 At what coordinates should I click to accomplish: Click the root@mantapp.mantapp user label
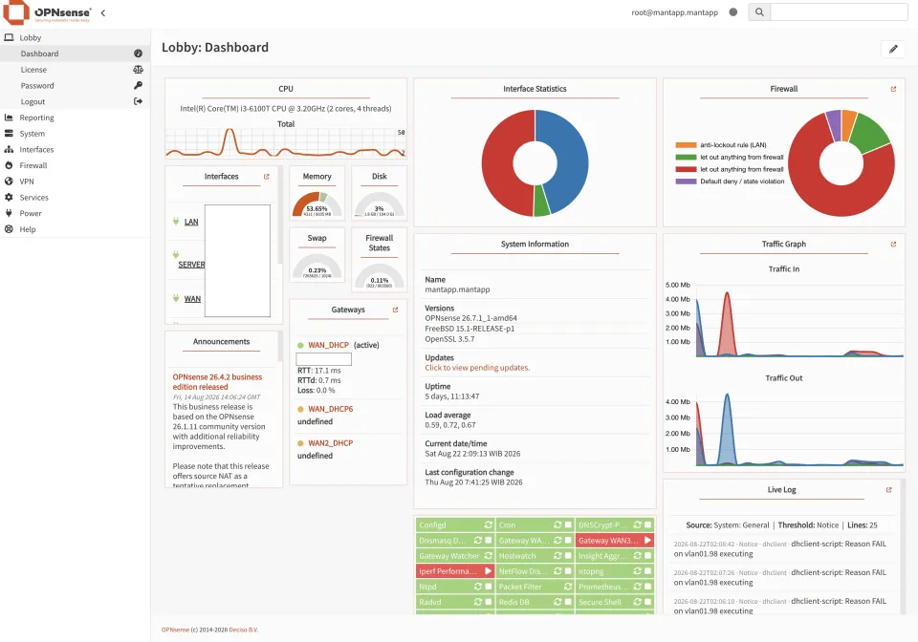[x=674, y=12]
